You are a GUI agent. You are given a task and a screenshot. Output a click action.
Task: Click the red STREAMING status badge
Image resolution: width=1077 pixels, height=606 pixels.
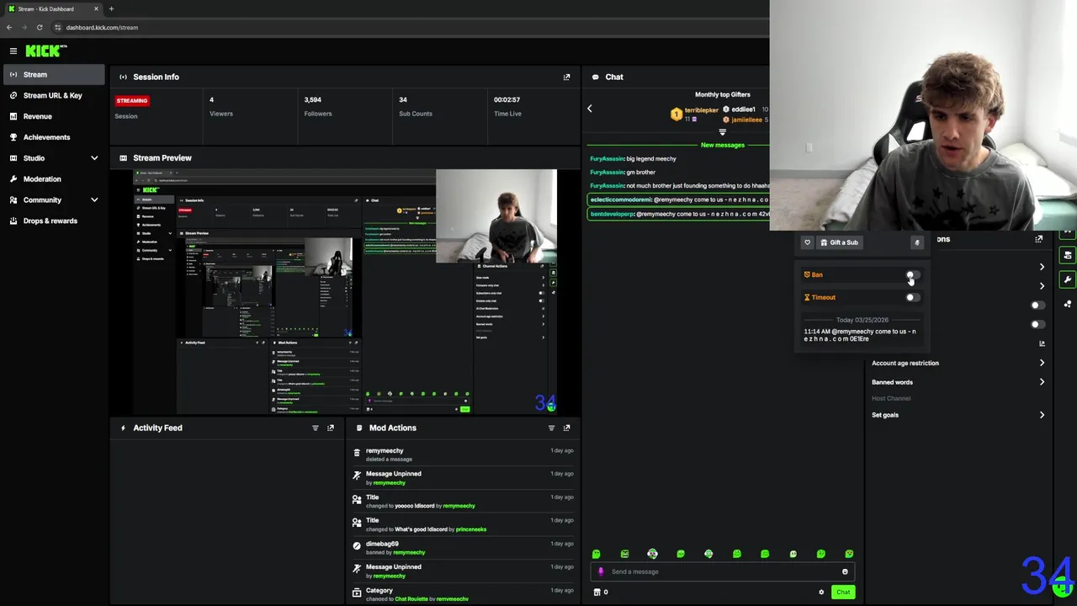point(132,100)
